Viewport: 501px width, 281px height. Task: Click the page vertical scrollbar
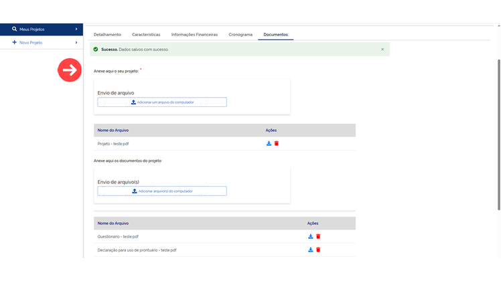tap(499, 134)
